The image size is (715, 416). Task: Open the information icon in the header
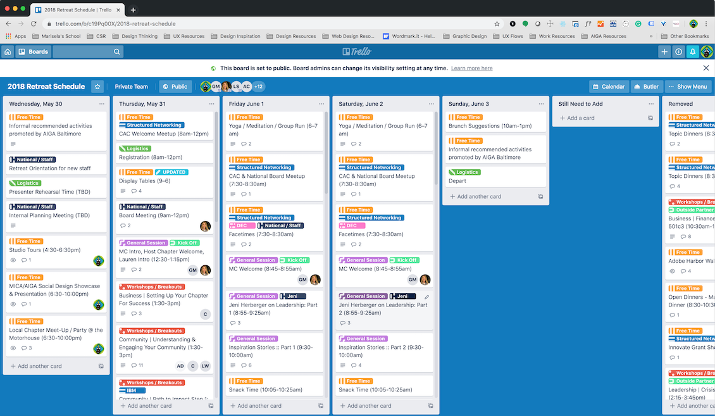[678, 51]
